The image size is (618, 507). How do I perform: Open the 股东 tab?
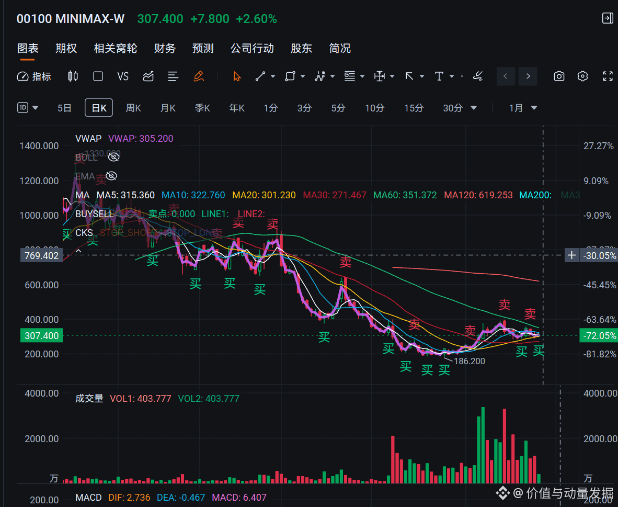coord(301,48)
